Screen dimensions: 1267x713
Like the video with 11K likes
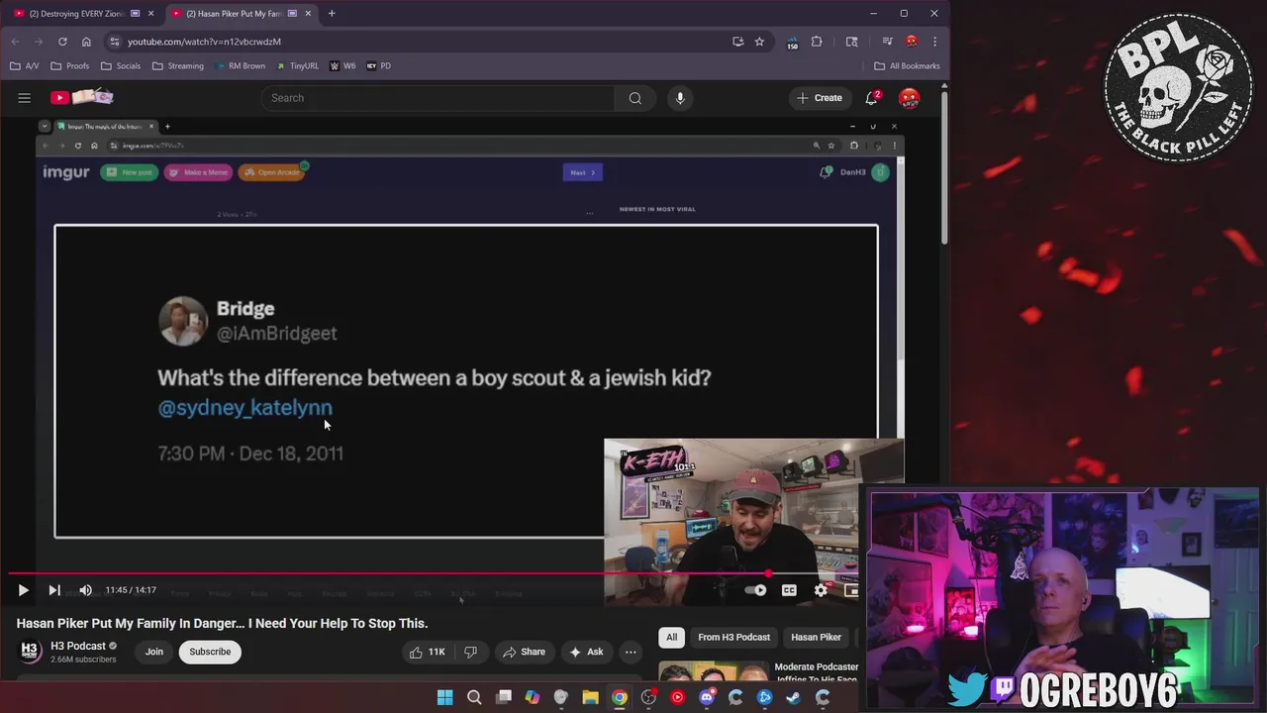[428, 652]
